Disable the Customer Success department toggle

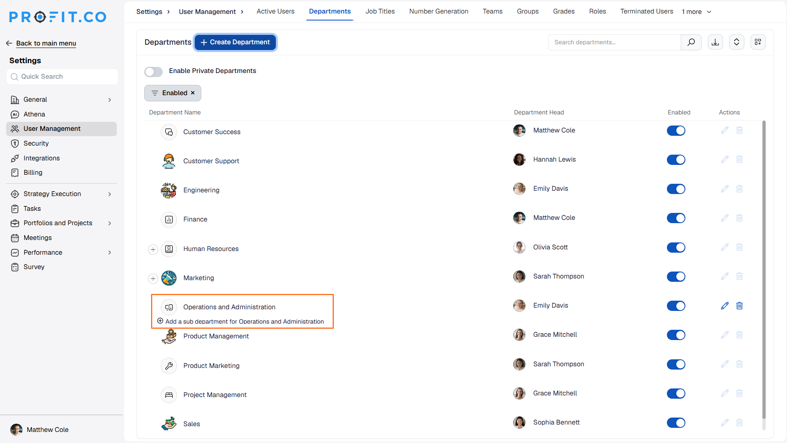[676, 131]
